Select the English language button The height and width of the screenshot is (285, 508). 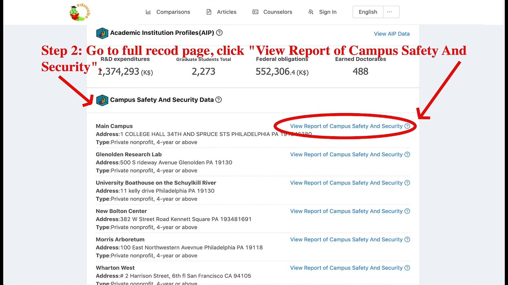368,12
